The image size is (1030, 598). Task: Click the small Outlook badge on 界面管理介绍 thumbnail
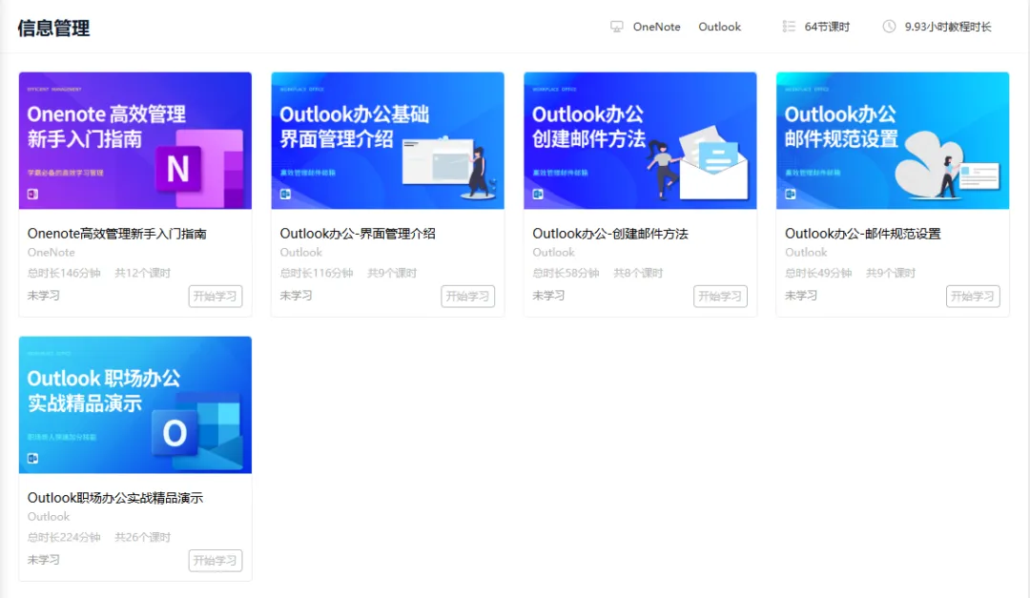(285, 194)
